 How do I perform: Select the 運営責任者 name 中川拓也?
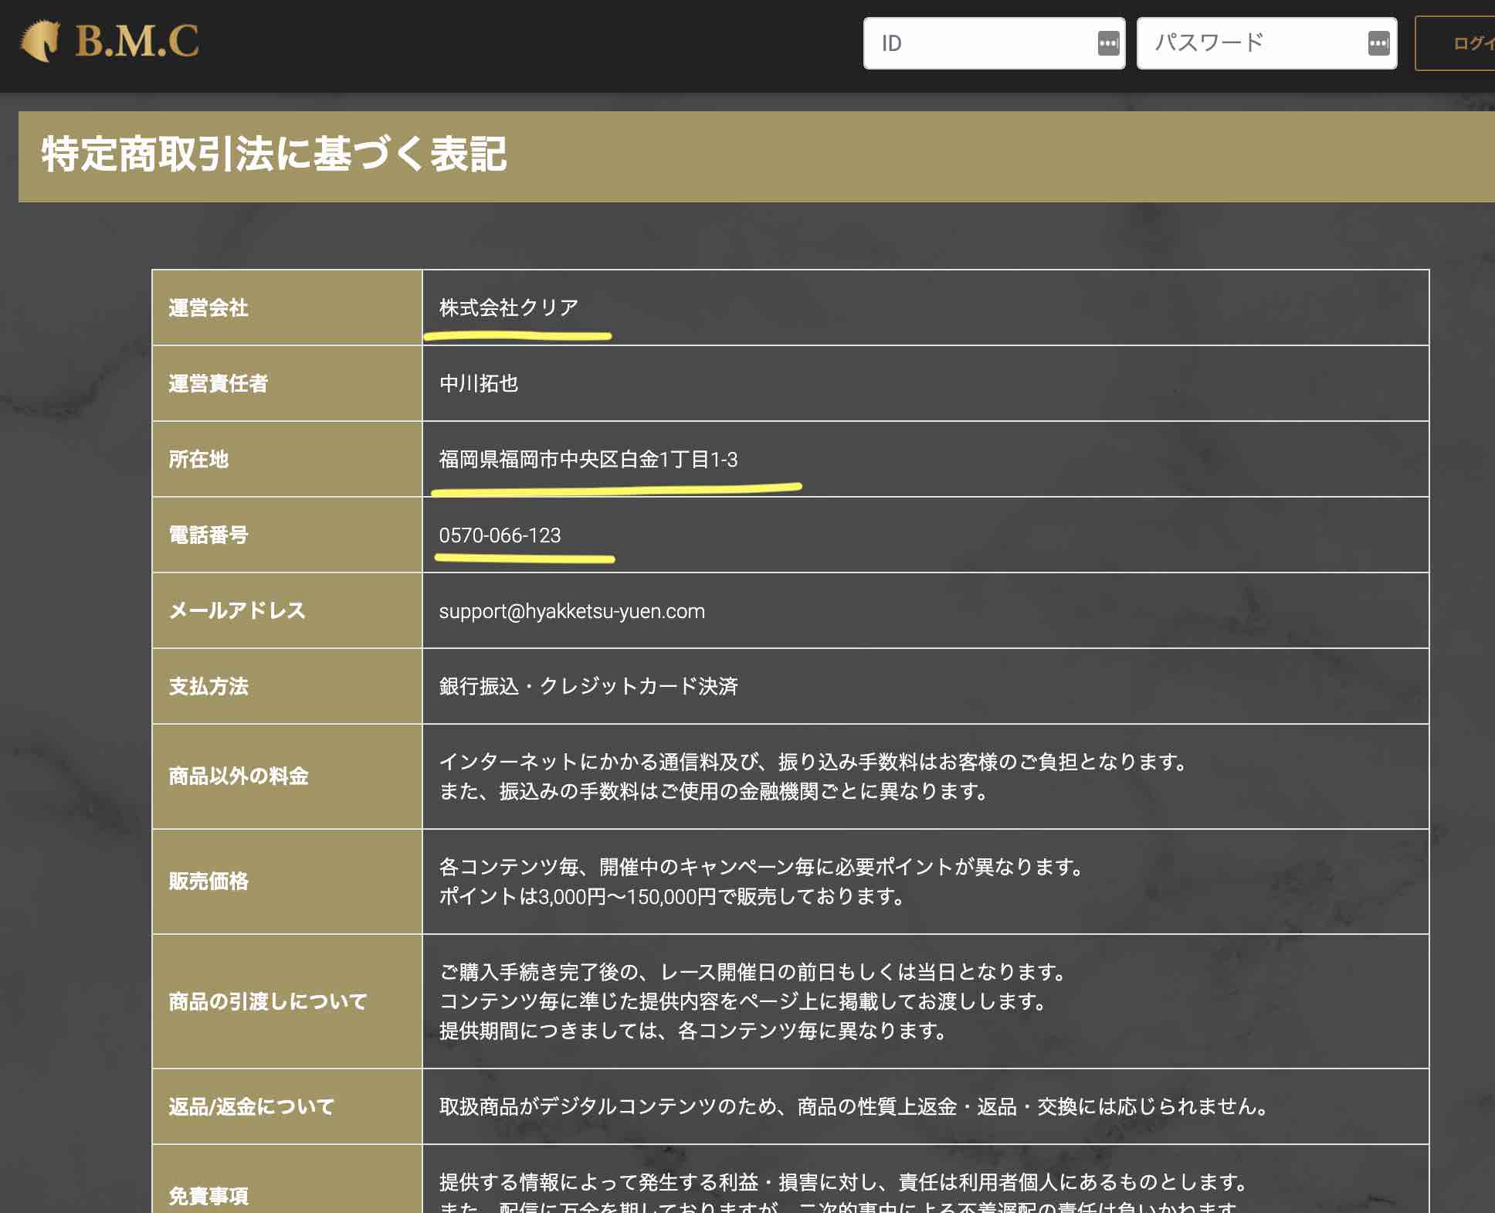pyautogui.click(x=479, y=383)
